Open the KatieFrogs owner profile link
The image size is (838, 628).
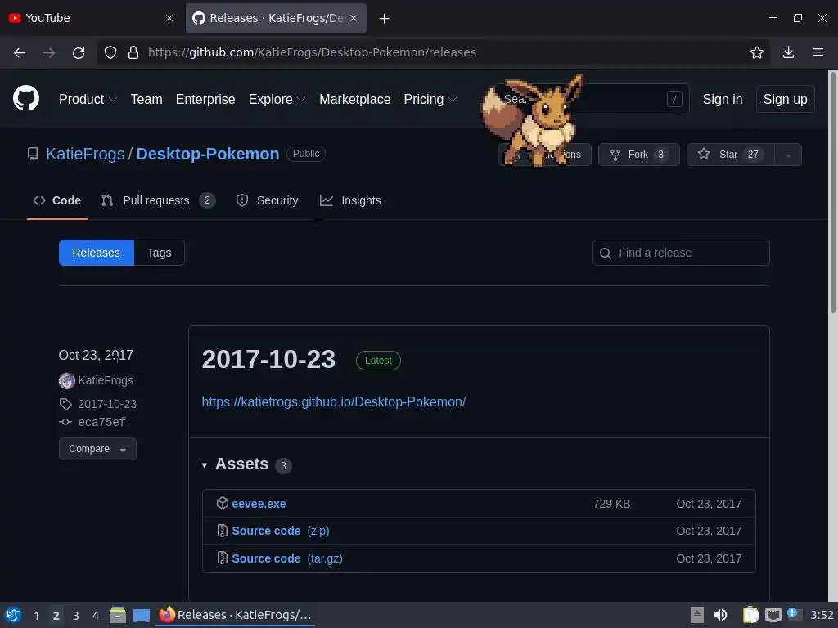pyautogui.click(x=85, y=154)
